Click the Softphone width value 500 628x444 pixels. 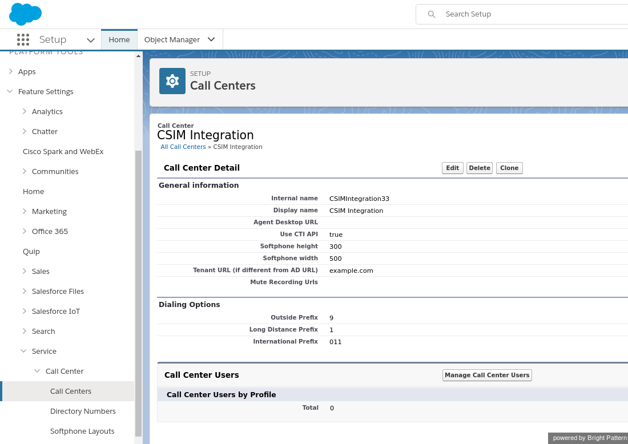coord(336,259)
